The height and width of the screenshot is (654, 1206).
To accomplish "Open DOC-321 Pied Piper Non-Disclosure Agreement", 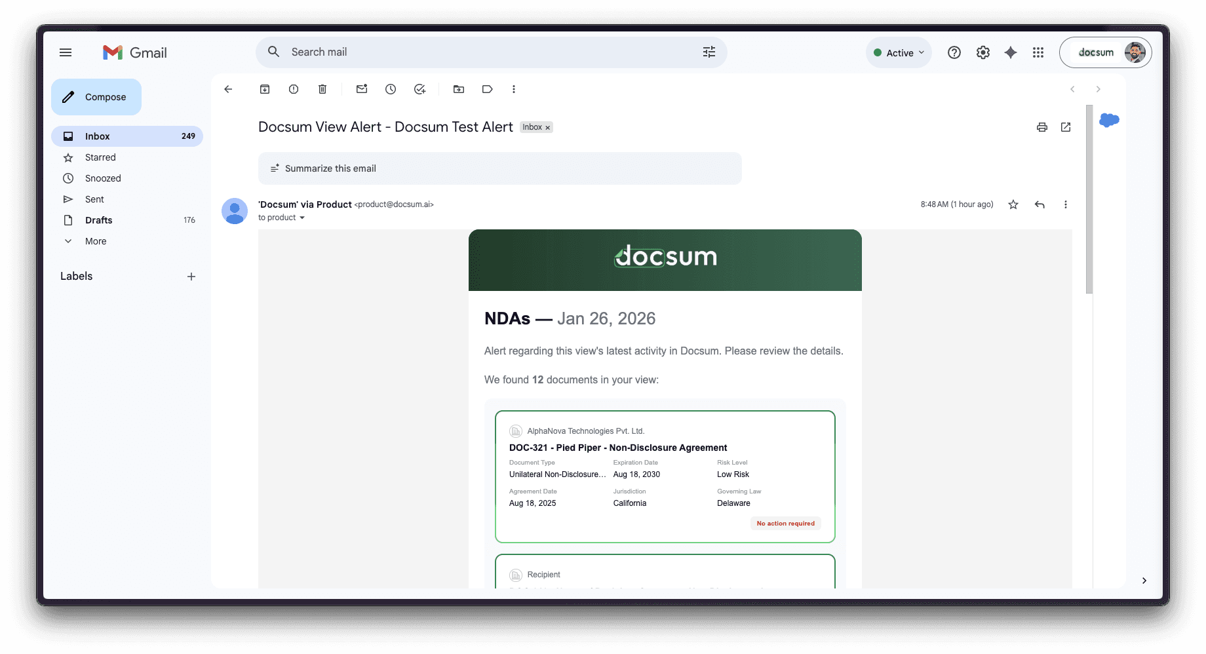I will pos(618,448).
